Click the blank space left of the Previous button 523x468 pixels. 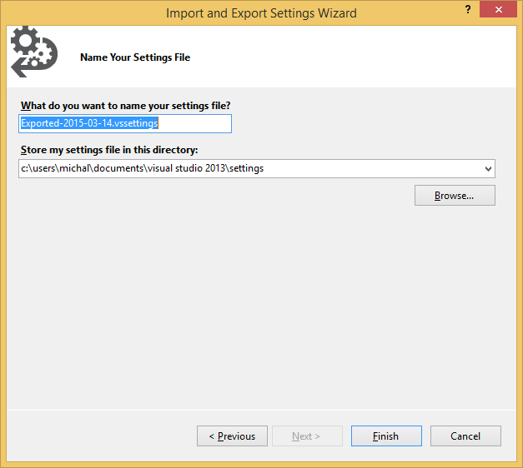pyautogui.click(x=100, y=436)
